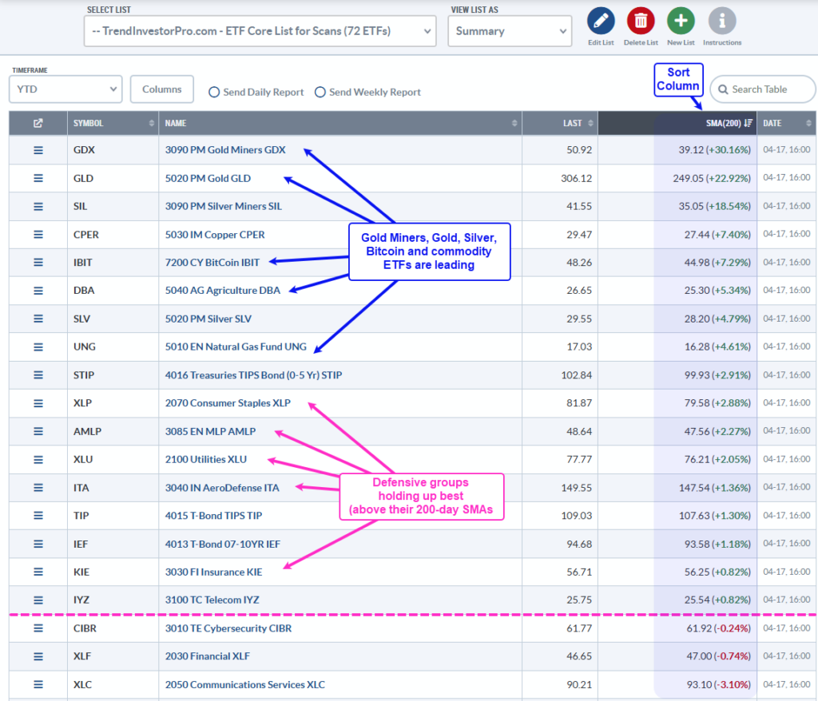Click the sort icon on the SMA(200) column
The width and height of the screenshot is (818, 701).
coord(747,122)
